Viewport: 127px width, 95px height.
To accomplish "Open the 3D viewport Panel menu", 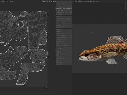I will [98, 1].
